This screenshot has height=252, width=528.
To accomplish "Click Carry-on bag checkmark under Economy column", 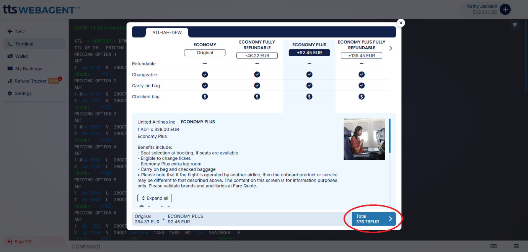I will (205, 86).
